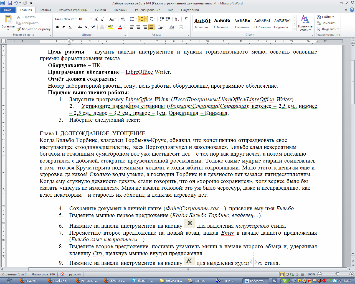Apply the Название style
This screenshot has width=355, height=284.
(x=242, y=23)
